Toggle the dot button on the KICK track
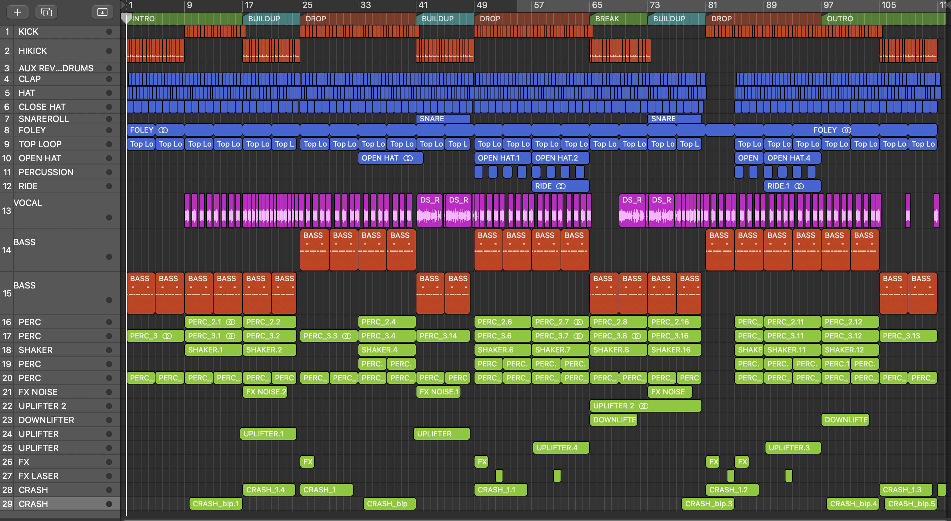951x521 pixels. [109, 32]
